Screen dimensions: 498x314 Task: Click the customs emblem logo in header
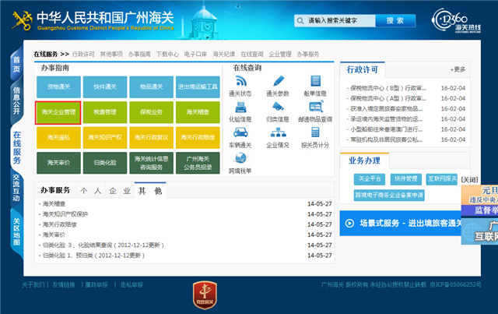22,21
